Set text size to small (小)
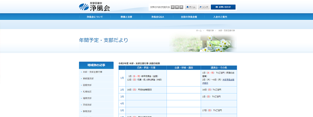The image size is (313, 117). pos(173,7)
